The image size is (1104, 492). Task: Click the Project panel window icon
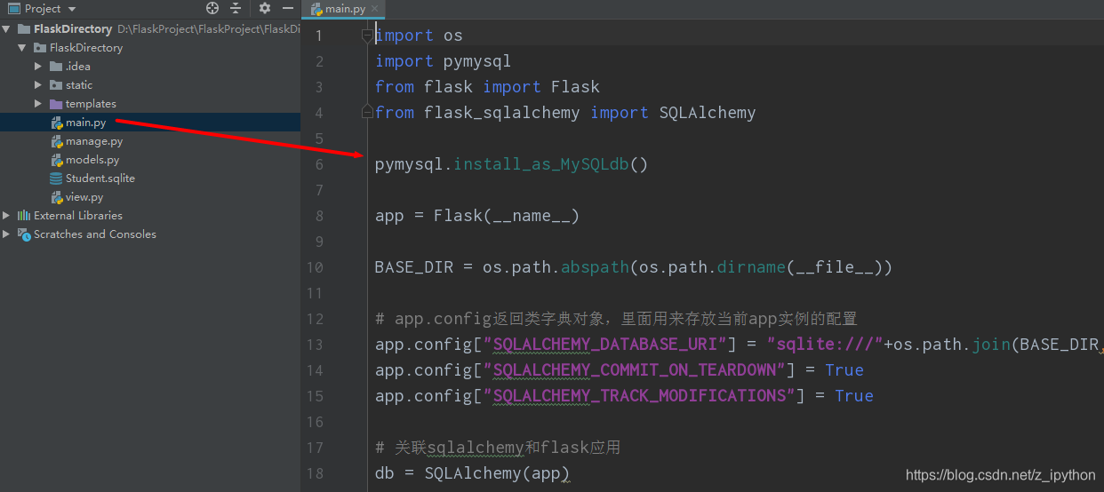click(x=13, y=9)
